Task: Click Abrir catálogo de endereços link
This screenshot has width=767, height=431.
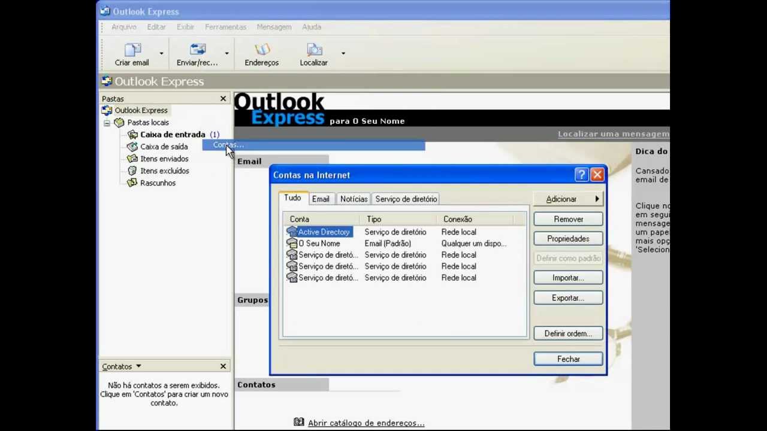Action: (x=366, y=423)
